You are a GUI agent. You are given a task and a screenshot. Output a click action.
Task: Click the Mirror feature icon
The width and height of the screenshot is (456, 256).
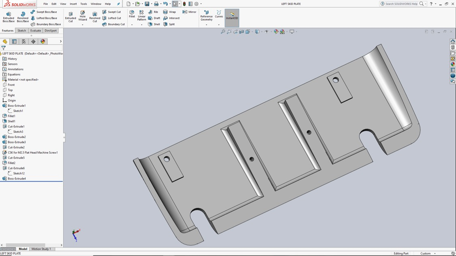coord(189,12)
